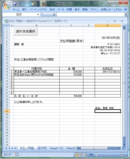Switch to Page Layout view in the status bar

[81, 154]
